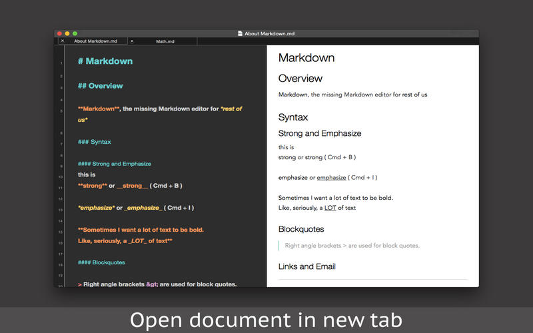
Task: Click the red close window button
Action: (x=59, y=33)
